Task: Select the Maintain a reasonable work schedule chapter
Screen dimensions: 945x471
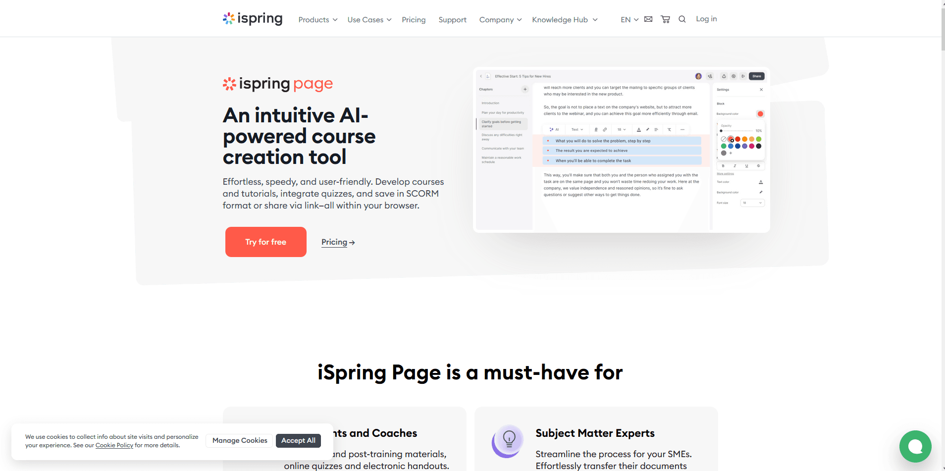Action: [502, 159]
